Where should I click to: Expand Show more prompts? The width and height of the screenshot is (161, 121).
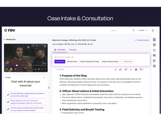click(x=127, y=62)
